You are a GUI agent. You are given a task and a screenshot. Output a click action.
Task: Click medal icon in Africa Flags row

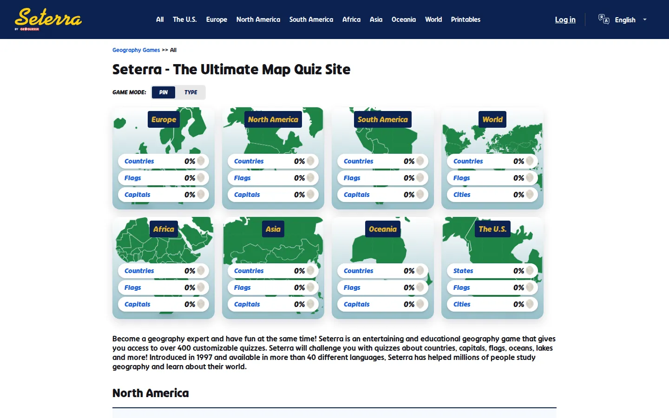tap(201, 287)
